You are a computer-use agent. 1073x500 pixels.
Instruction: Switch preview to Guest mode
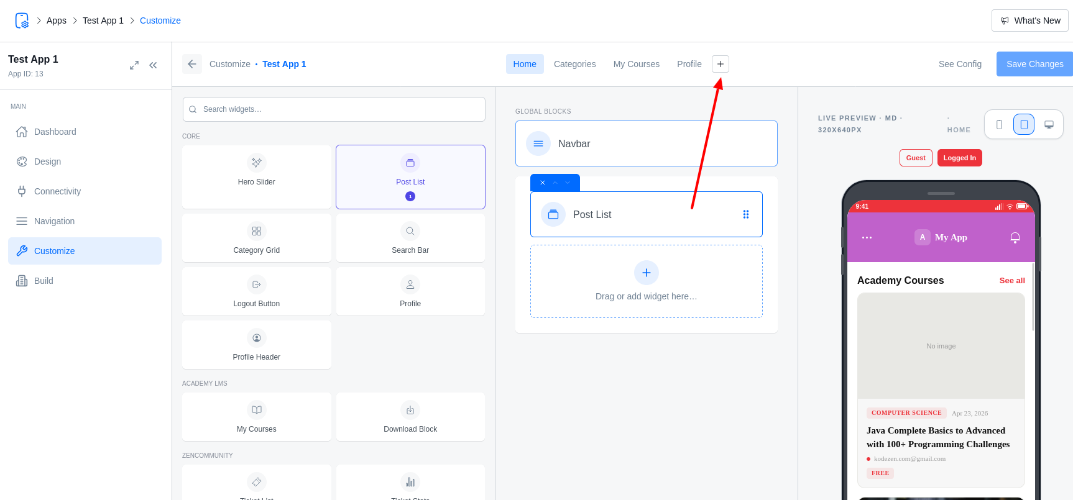click(x=916, y=158)
